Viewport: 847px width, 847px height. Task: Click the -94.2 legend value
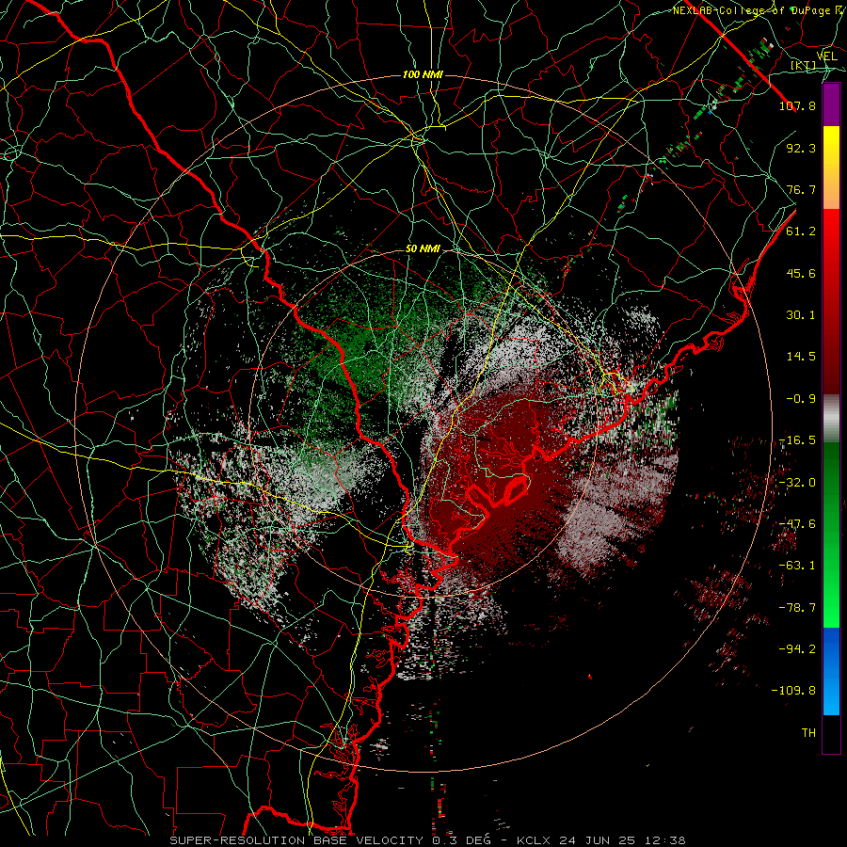(x=797, y=649)
